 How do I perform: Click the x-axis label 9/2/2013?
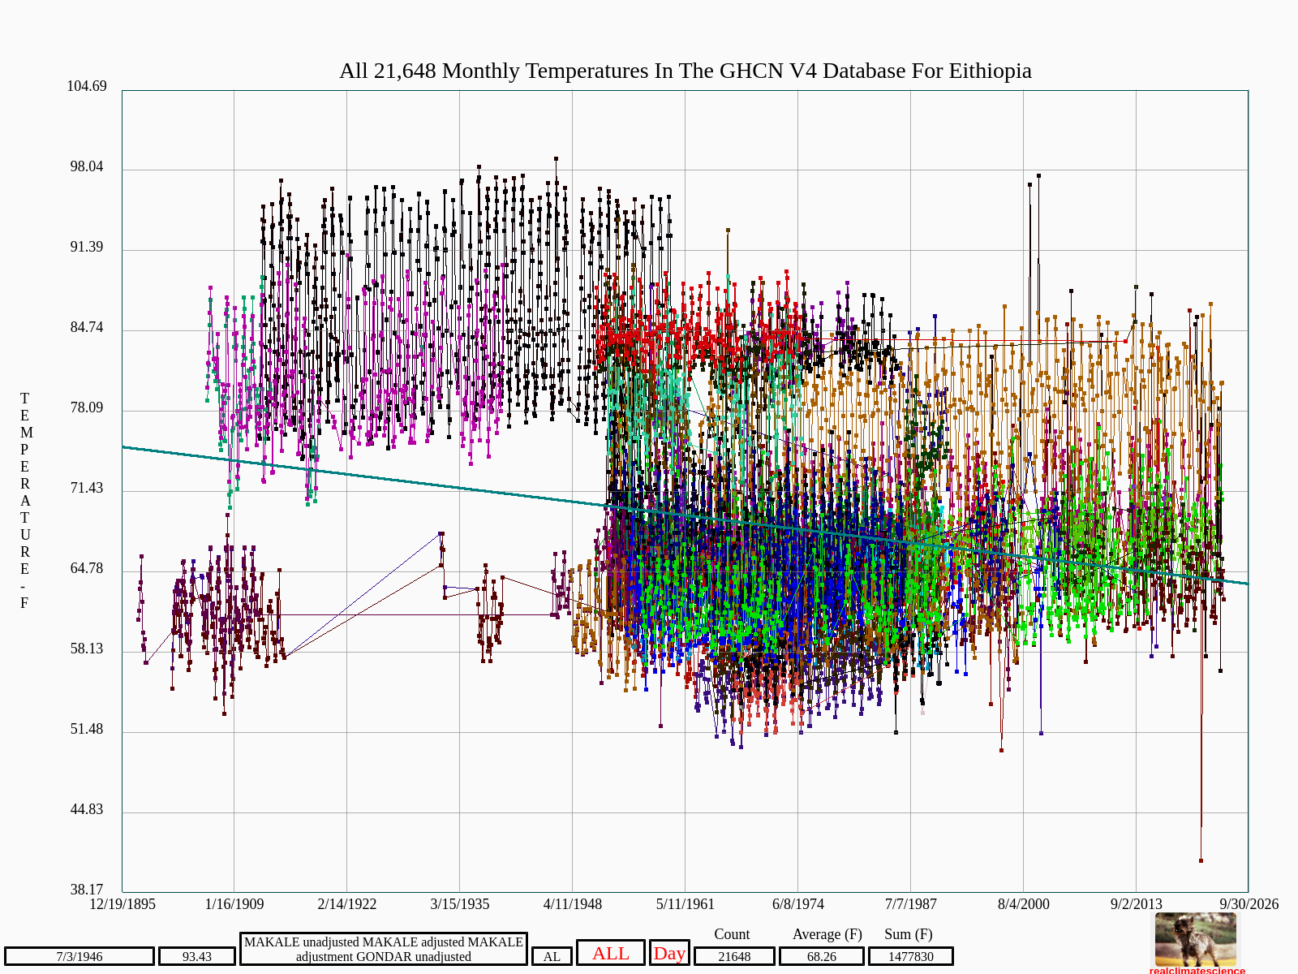(x=1136, y=904)
